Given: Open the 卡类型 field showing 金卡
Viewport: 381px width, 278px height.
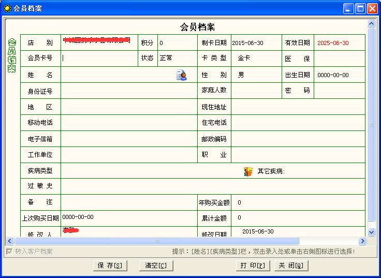Looking at the screenshot, I should [256, 58].
